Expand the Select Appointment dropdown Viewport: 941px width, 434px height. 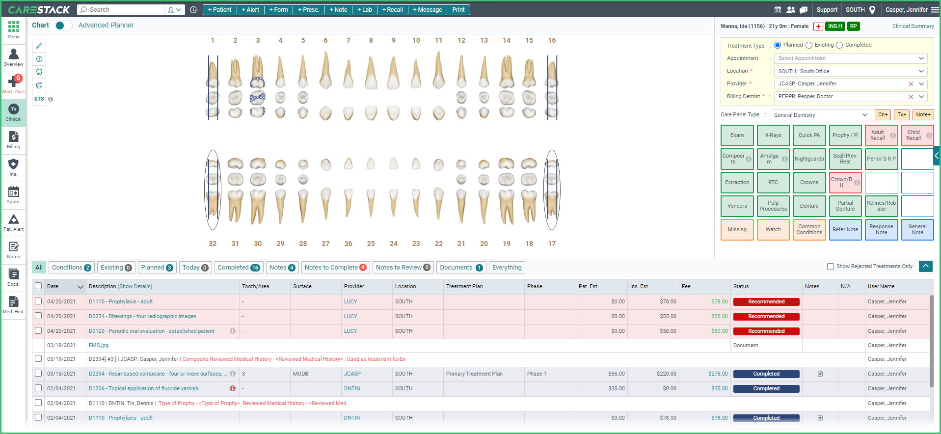tap(851, 58)
